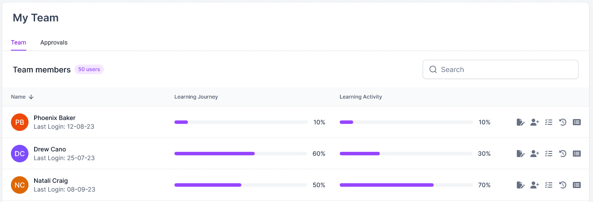Open the history icon for Drew Cano

[563, 154]
